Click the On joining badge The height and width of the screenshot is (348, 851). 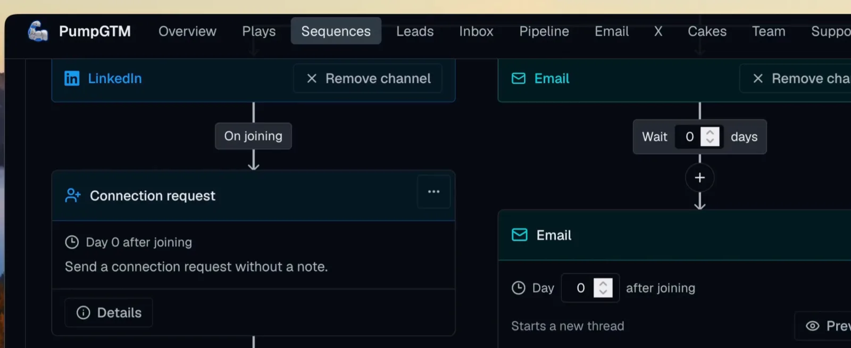(253, 136)
